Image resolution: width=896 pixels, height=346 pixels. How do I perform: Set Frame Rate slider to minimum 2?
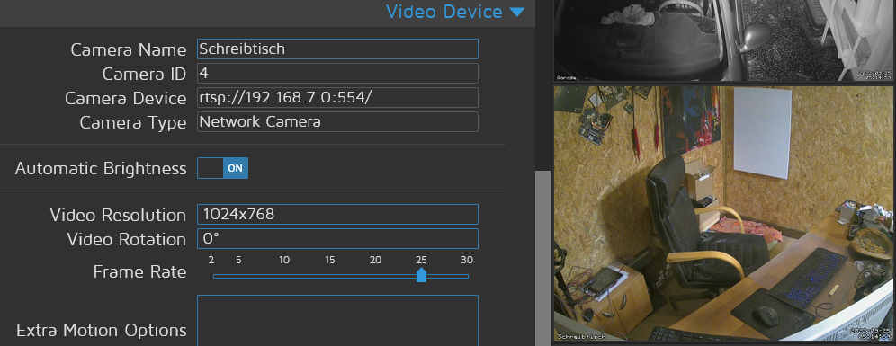214,276
